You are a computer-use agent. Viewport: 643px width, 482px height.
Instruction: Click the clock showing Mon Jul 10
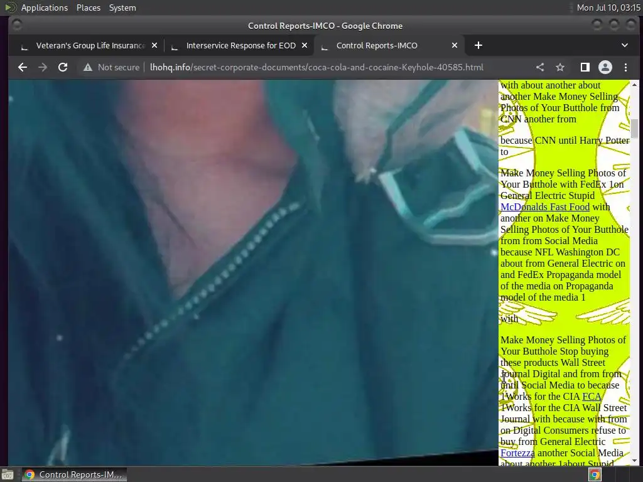pyautogui.click(x=608, y=8)
